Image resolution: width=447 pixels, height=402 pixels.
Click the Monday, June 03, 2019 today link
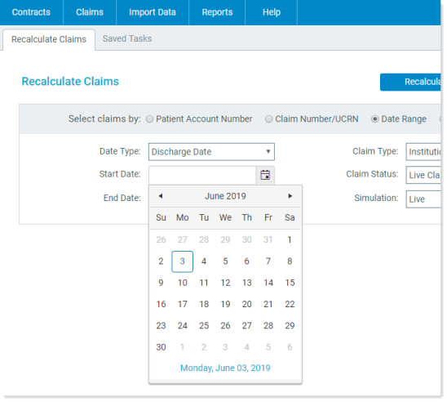(225, 368)
